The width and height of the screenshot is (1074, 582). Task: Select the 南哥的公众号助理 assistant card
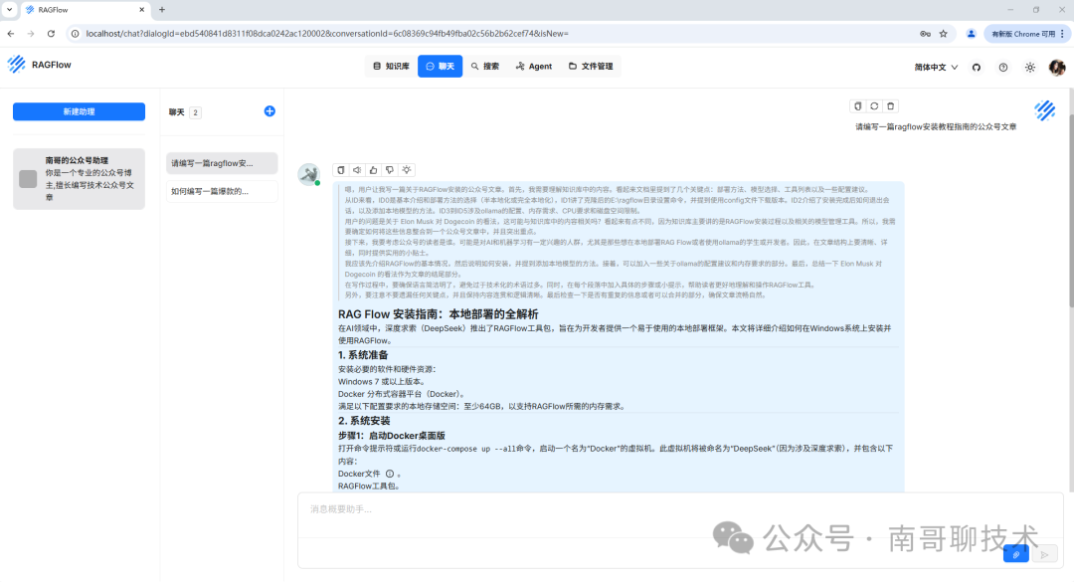(x=79, y=179)
